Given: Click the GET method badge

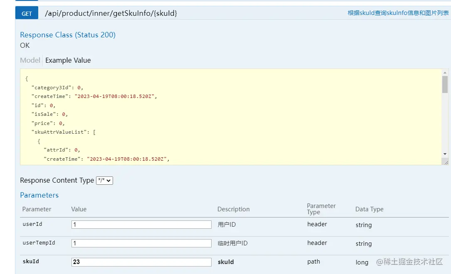Looking at the screenshot, I should tap(27, 13).
